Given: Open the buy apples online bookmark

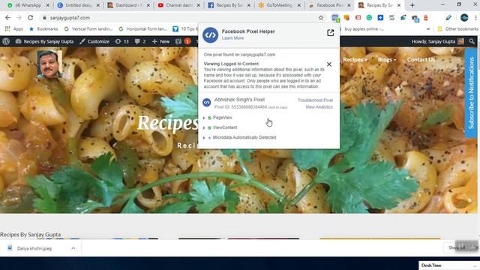Looking at the screenshot, I should click(x=362, y=29).
